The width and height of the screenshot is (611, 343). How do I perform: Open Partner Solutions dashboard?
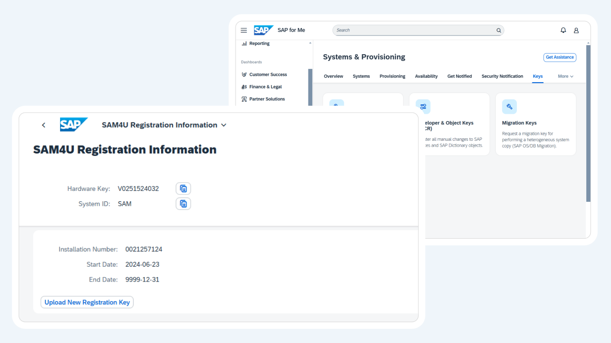pos(267,99)
